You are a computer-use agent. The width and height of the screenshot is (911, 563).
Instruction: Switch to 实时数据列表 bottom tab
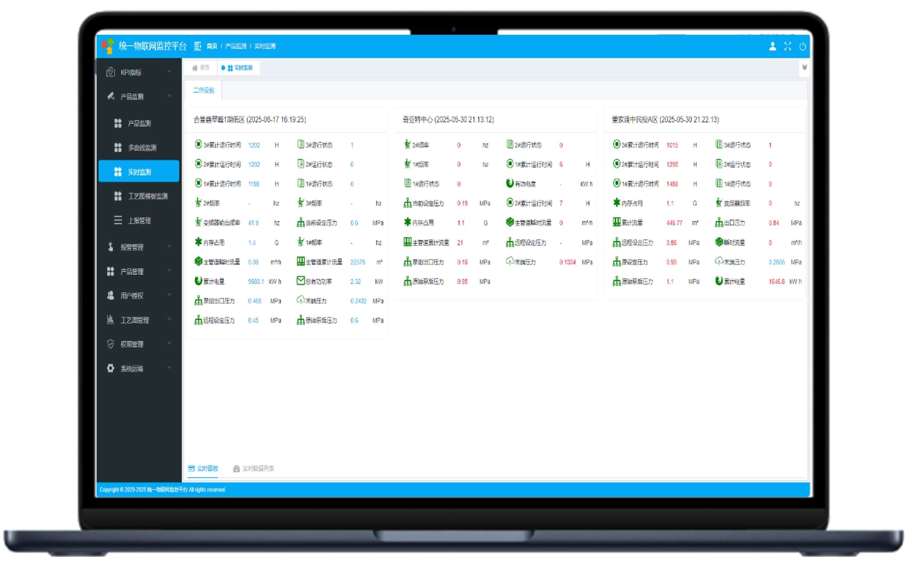click(x=254, y=469)
